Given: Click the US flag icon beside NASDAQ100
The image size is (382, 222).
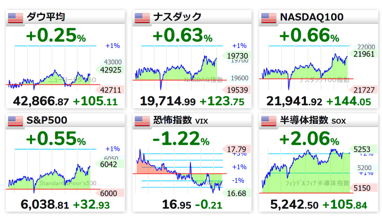Looking at the screenshot, I should pos(269,18).
